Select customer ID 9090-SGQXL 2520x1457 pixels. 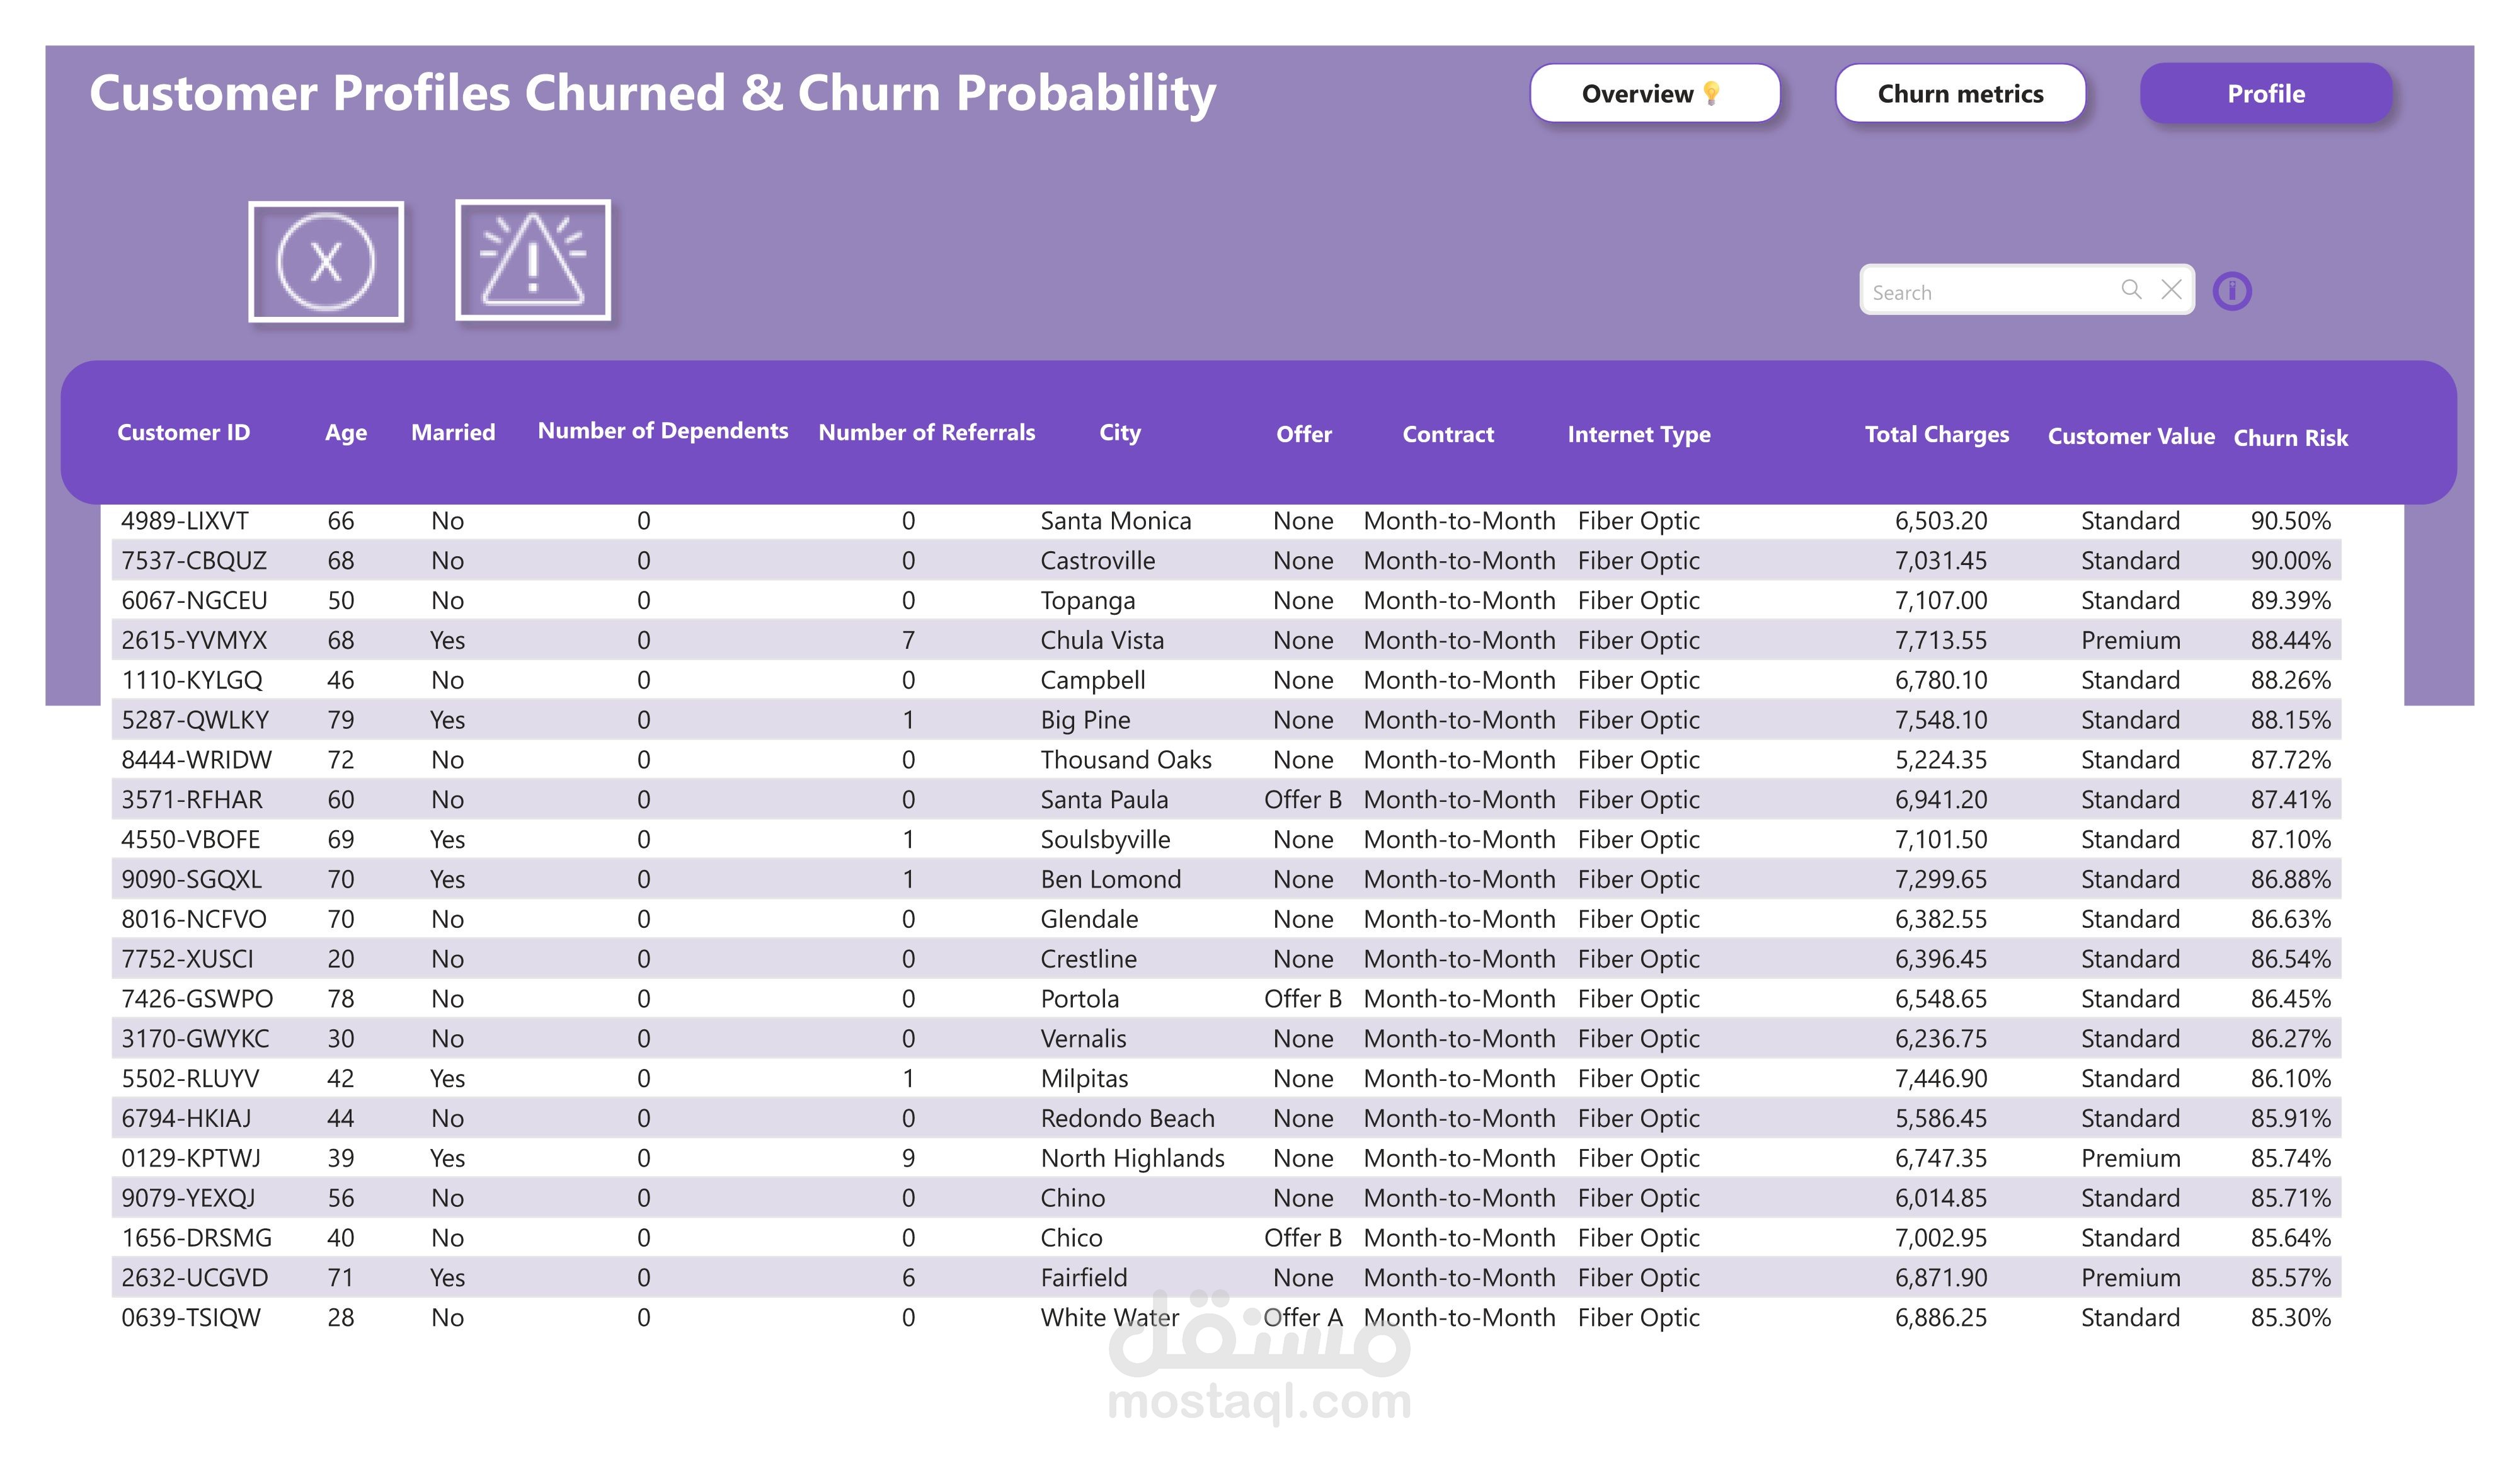point(192,880)
